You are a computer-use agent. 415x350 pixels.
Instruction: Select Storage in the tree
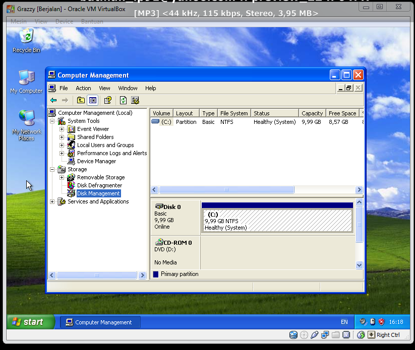(77, 169)
